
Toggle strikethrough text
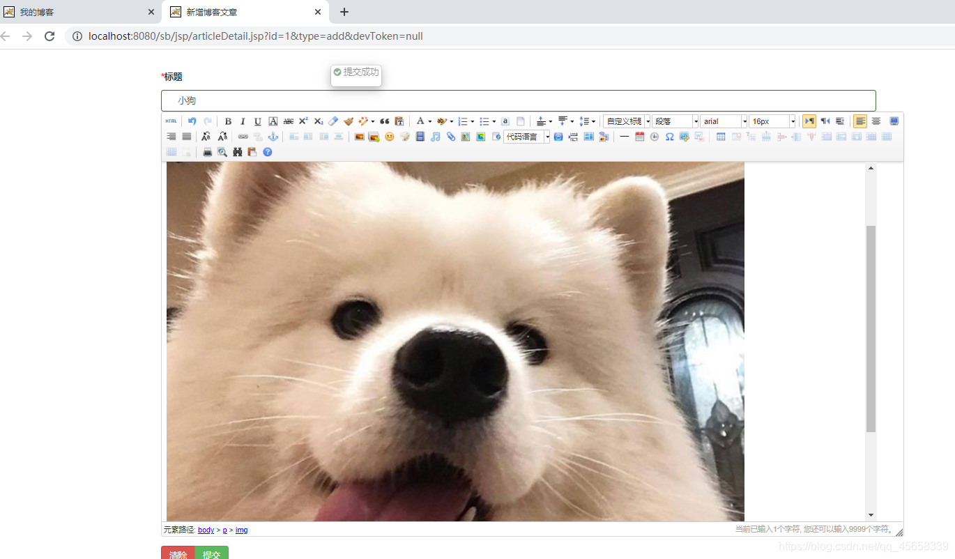(289, 121)
